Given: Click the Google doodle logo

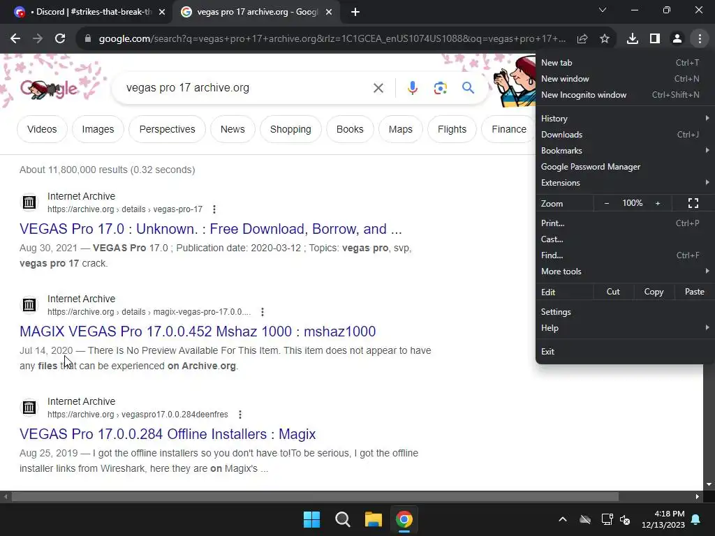Looking at the screenshot, I should 50,89.
